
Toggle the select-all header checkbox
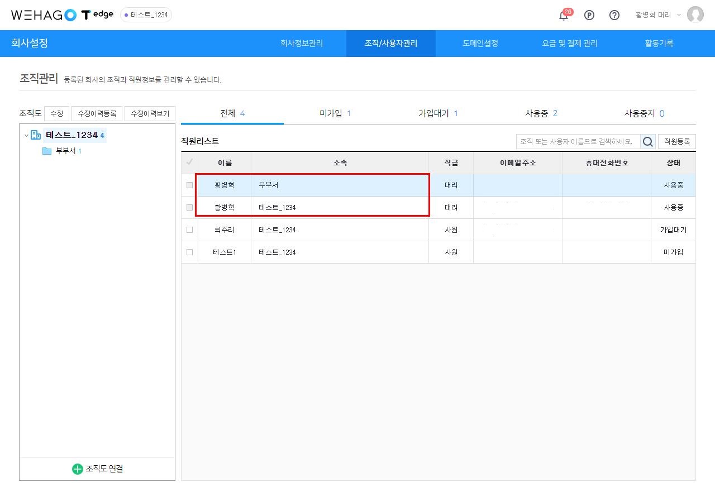(x=189, y=163)
